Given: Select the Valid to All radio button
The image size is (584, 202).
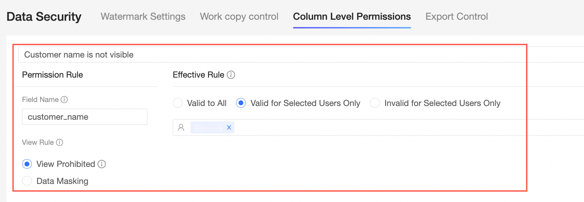Looking at the screenshot, I should tap(178, 103).
